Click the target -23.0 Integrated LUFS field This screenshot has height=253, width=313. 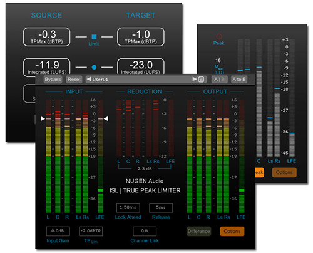point(141,66)
